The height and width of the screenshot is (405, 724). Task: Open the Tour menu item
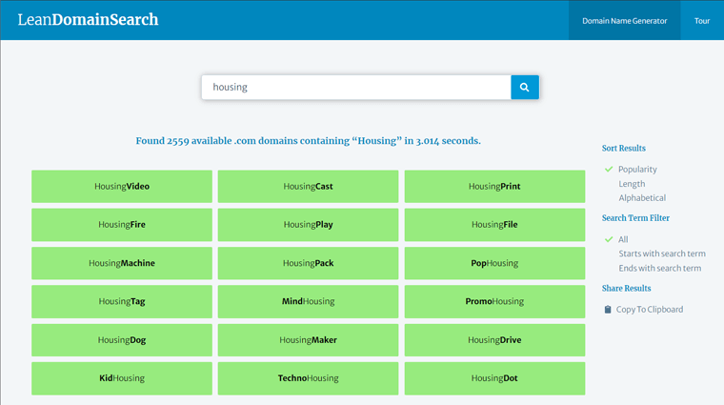702,20
